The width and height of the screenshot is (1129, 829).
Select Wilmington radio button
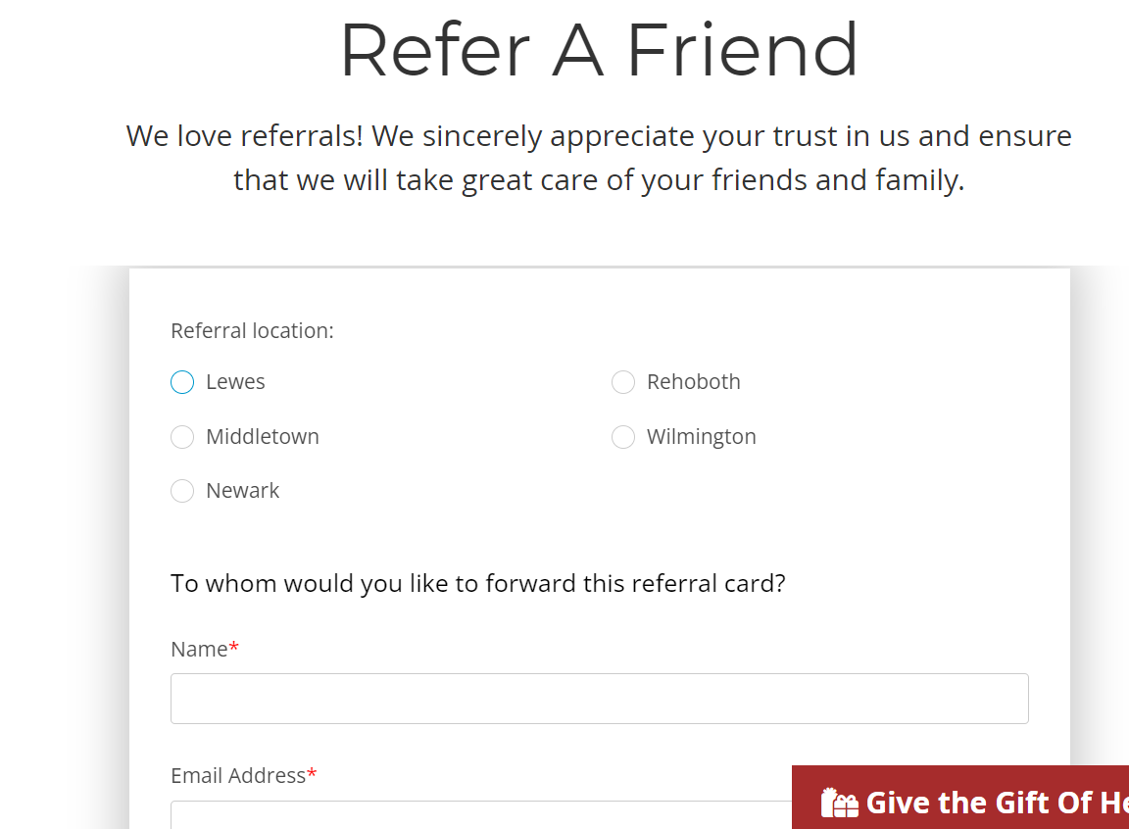point(623,437)
